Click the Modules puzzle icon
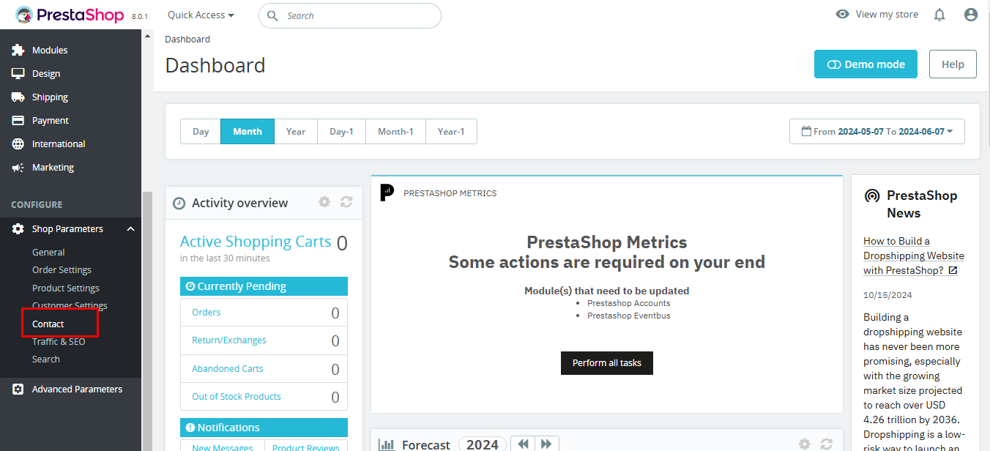 coord(18,51)
